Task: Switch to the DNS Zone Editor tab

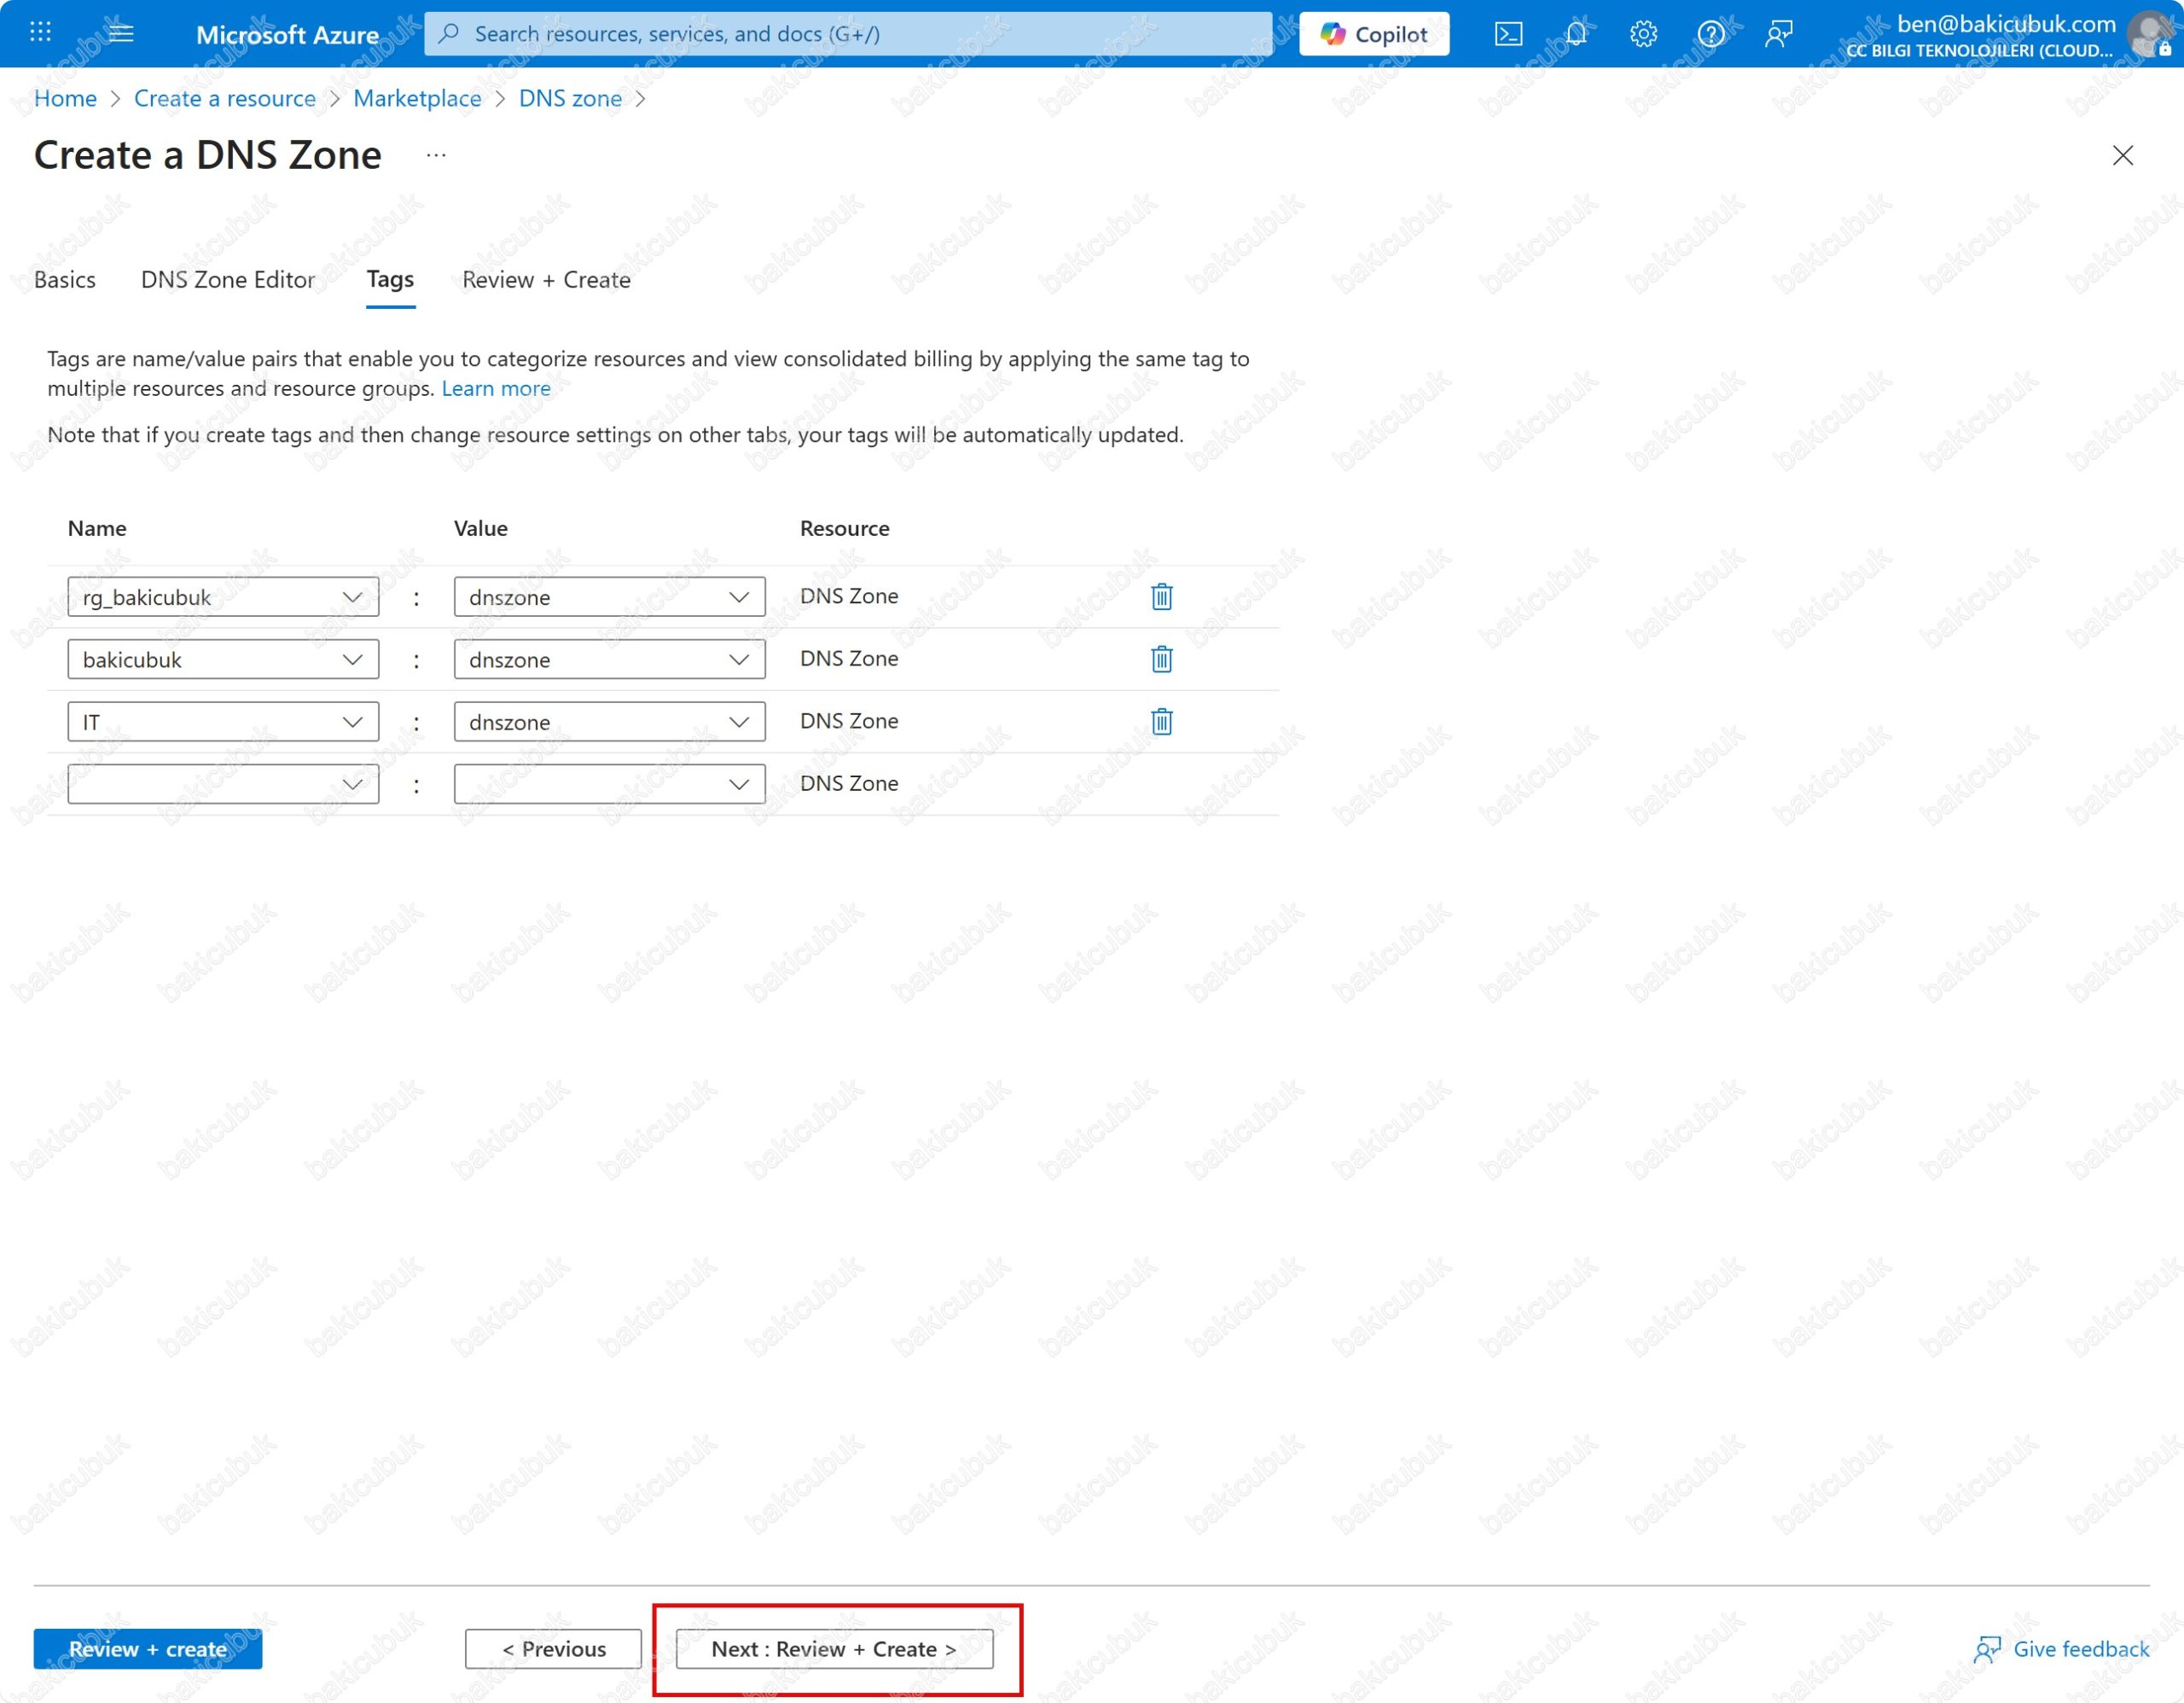Action: pos(228,280)
